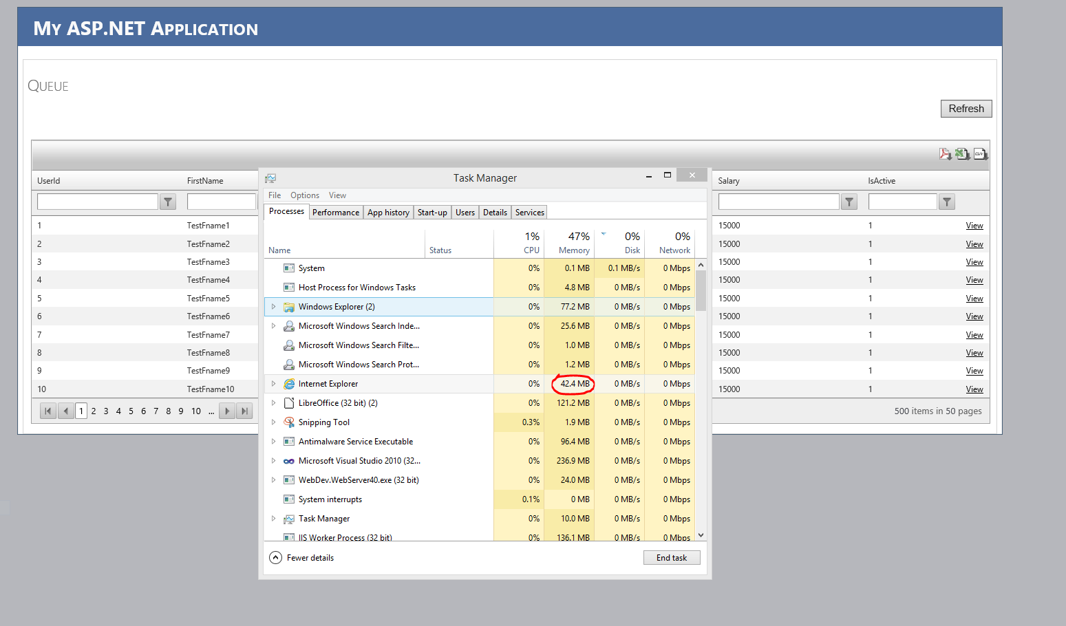Collapse Task Manager with Fewer details
Image resolution: width=1066 pixels, height=626 pixels.
pos(301,558)
